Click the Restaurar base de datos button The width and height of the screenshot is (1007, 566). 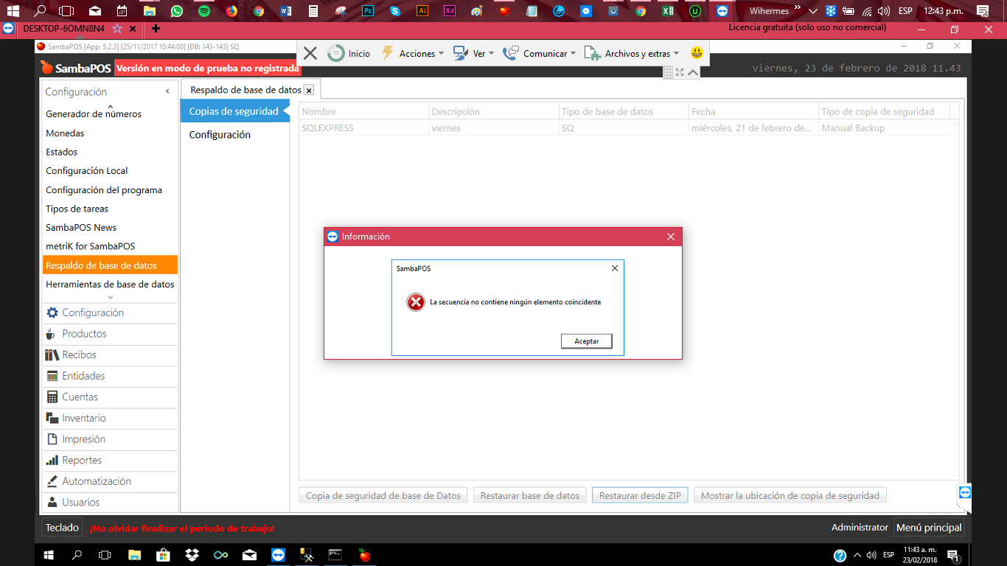click(x=530, y=495)
